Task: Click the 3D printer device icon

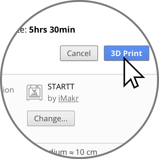Action: pyautogui.click(x=35, y=93)
